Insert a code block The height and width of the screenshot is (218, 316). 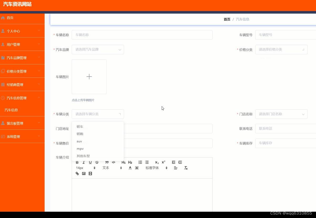[x=113, y=162]
